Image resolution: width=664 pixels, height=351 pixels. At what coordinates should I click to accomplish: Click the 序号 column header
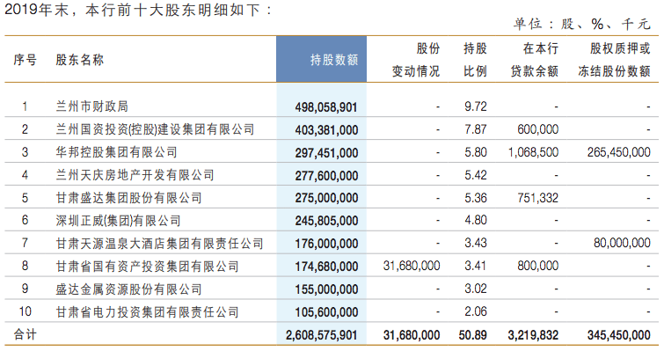pos(25,60)
